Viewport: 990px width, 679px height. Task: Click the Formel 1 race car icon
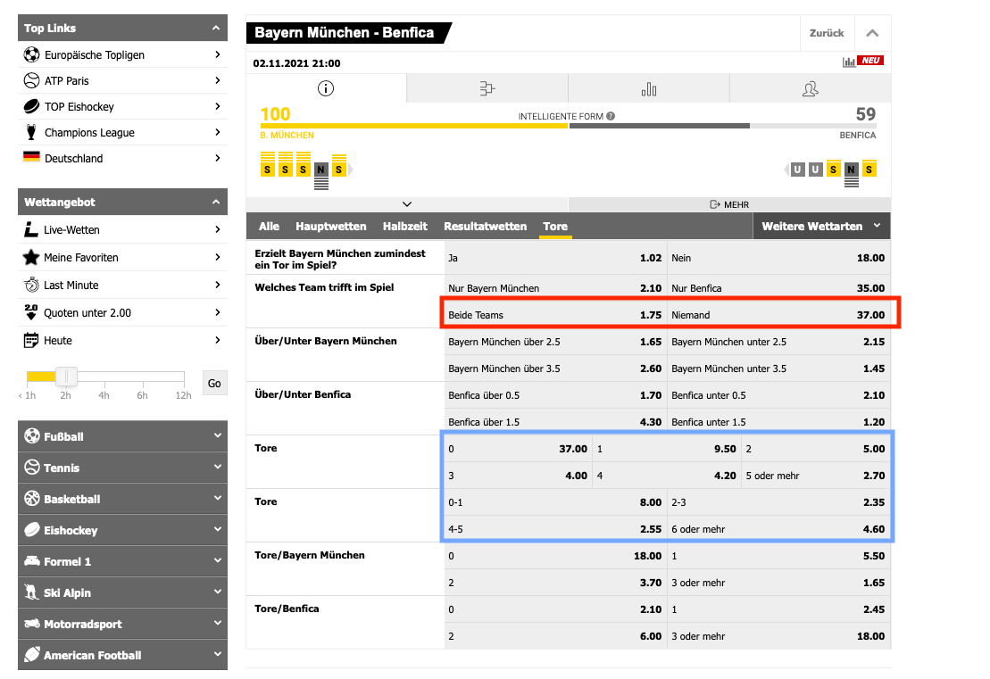click(x=32, y=560)
